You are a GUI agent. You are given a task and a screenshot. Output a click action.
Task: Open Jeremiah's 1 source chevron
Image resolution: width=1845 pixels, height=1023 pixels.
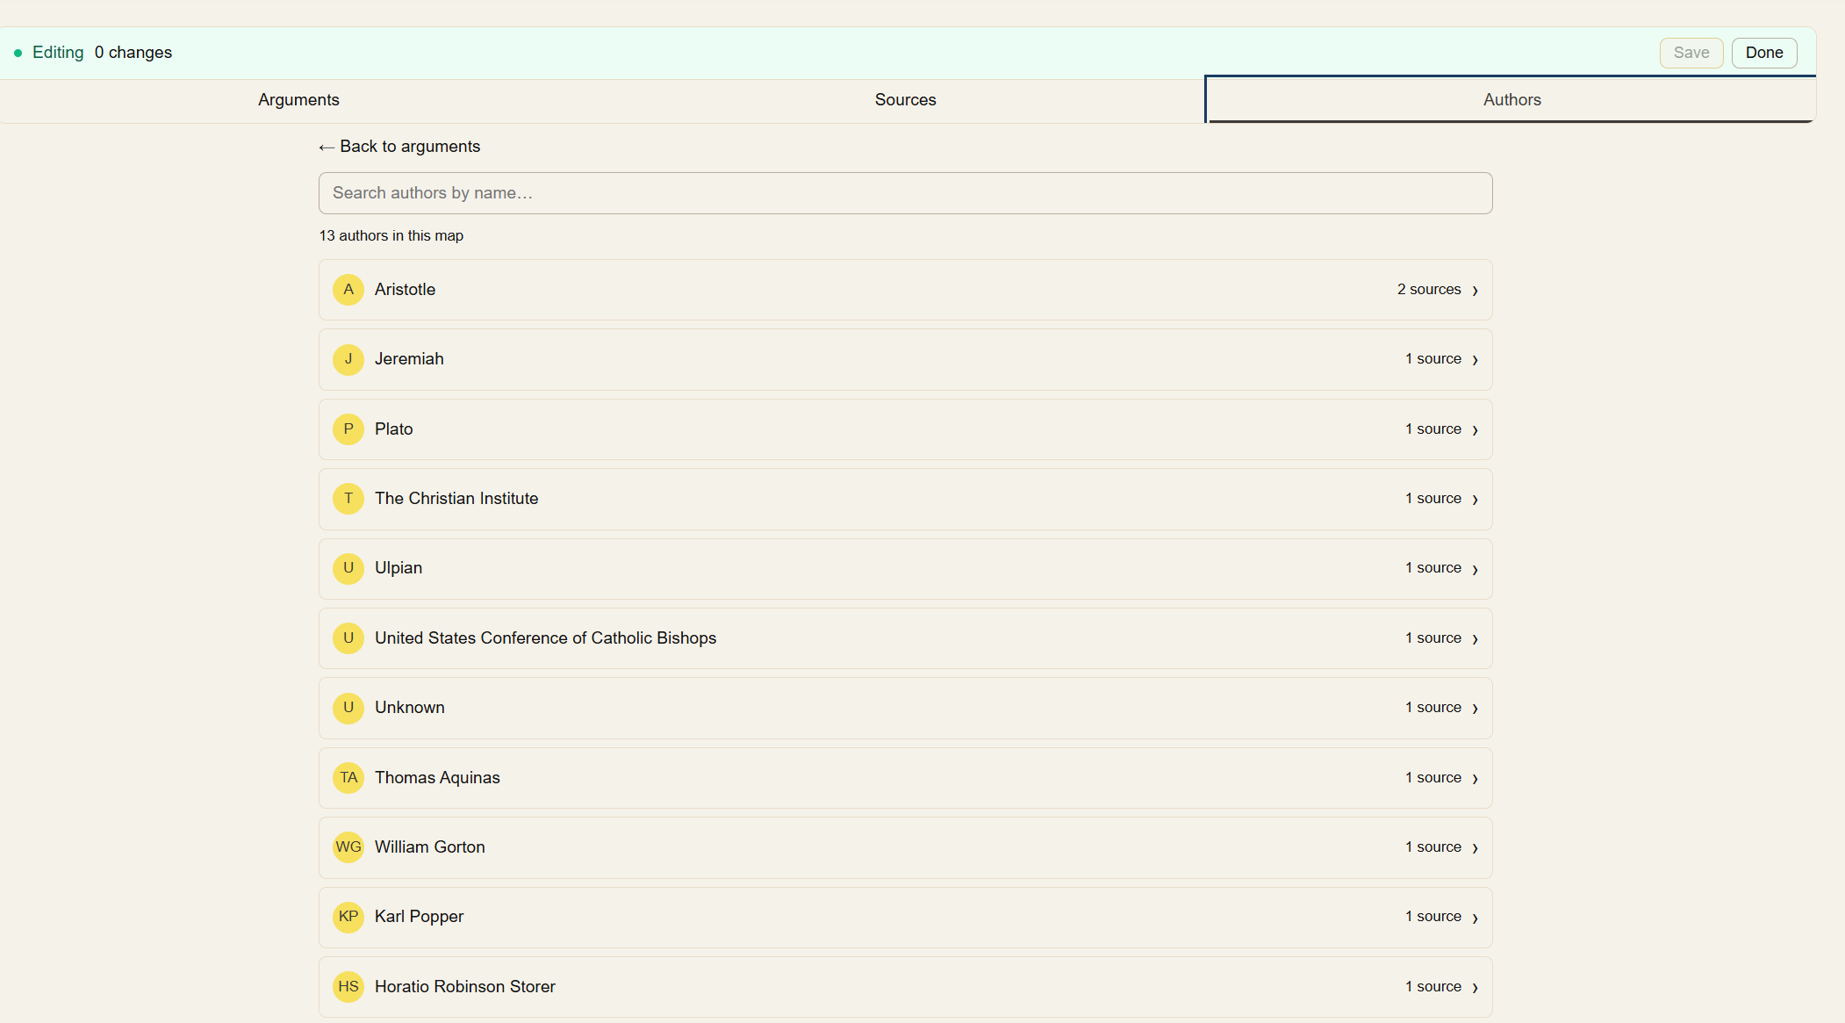pyautogui.click(x=1475, y=359)
